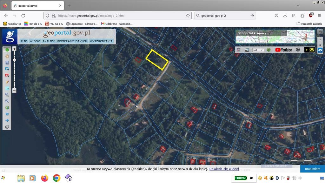The image size is (325, 183).
Task: Open the Dowiedz się więcej link
Action: pos(224,169)
